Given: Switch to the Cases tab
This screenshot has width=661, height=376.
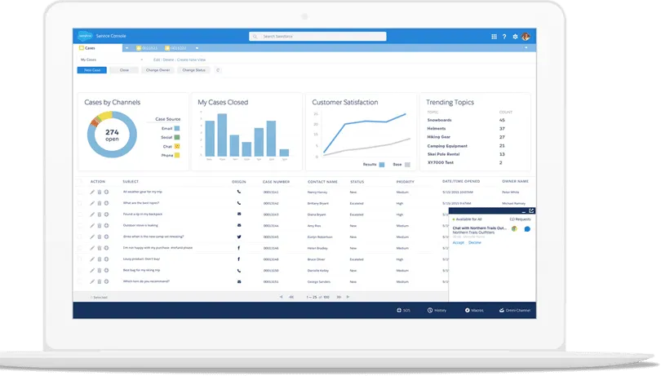Looking at the screenshot, I should click(98, 48).
